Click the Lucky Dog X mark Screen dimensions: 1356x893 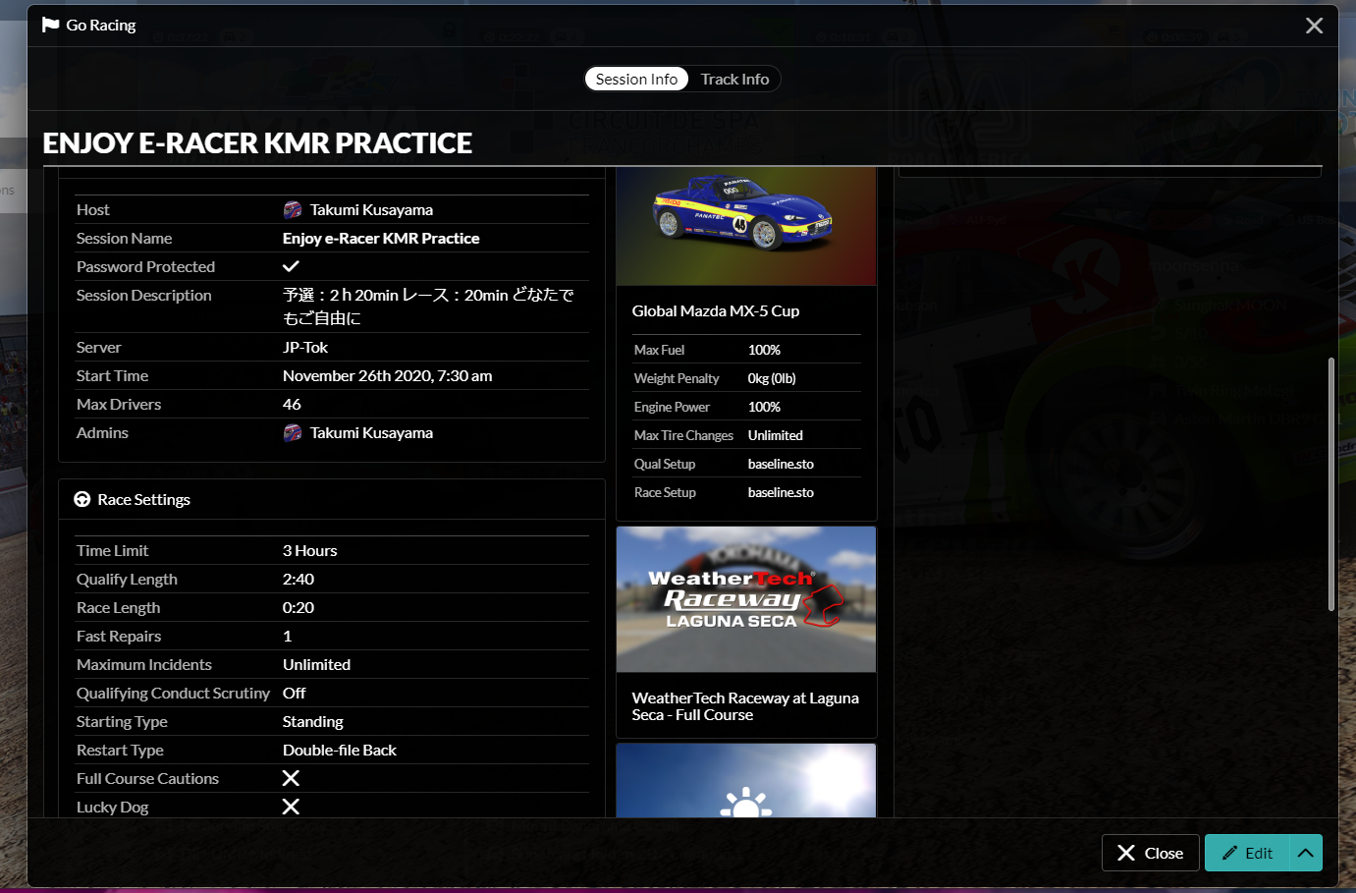click(x=291, y=807)
